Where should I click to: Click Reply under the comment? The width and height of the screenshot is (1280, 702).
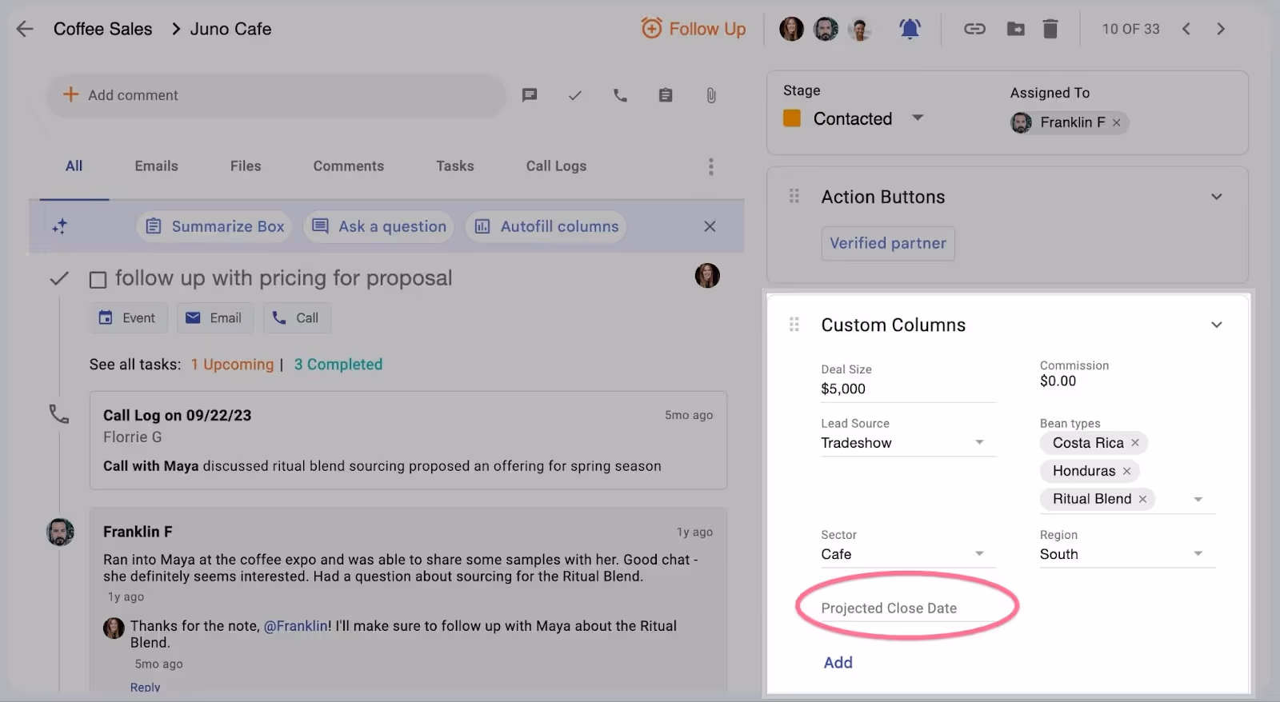click(146, 687)
